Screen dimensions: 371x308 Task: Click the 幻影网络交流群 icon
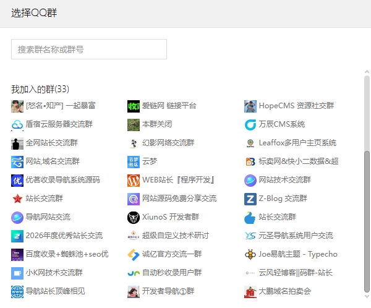coord(134,143)
